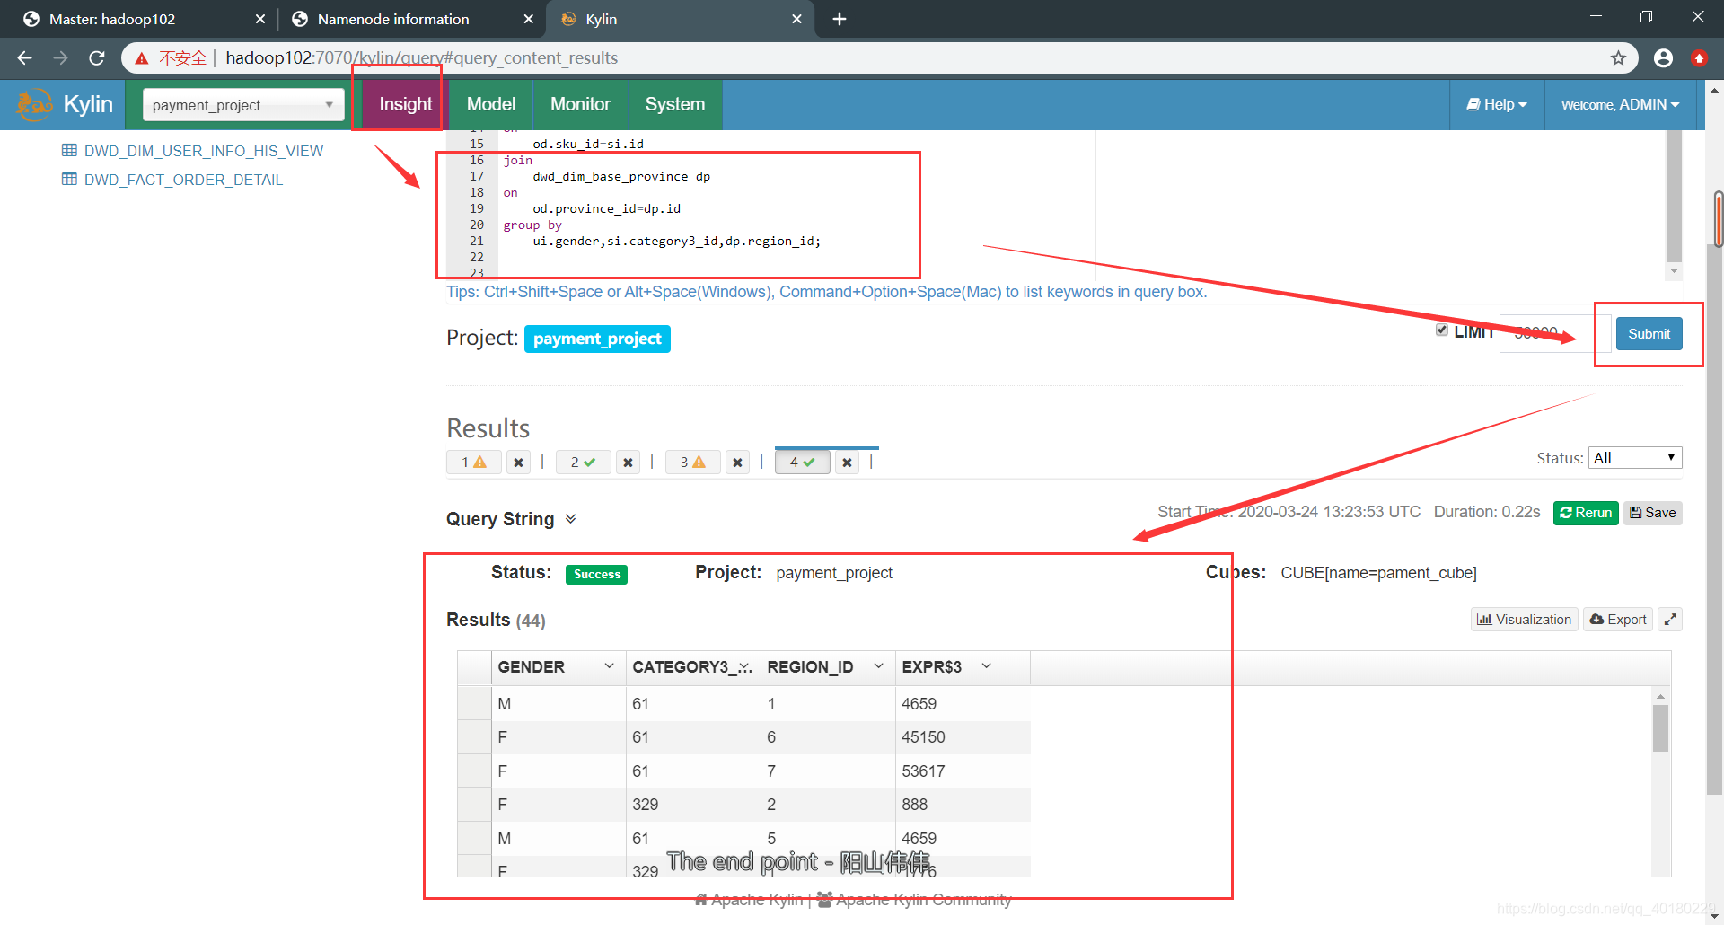Open the GENDER column menu arrow

pyautogui.click(x=609, y=666)
